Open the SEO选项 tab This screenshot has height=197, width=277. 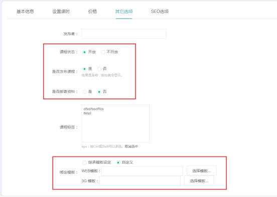160,11
